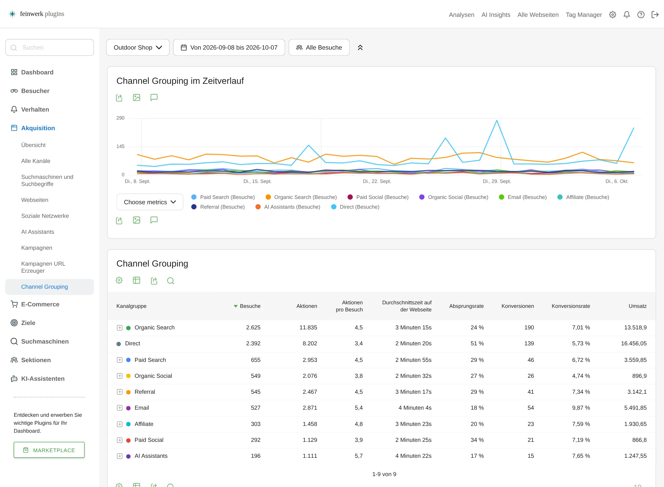Add annotation comment icon below the Zeitverlauf title
The width and height of the screenshot is (664, 487).
click(x=154, y=98)
